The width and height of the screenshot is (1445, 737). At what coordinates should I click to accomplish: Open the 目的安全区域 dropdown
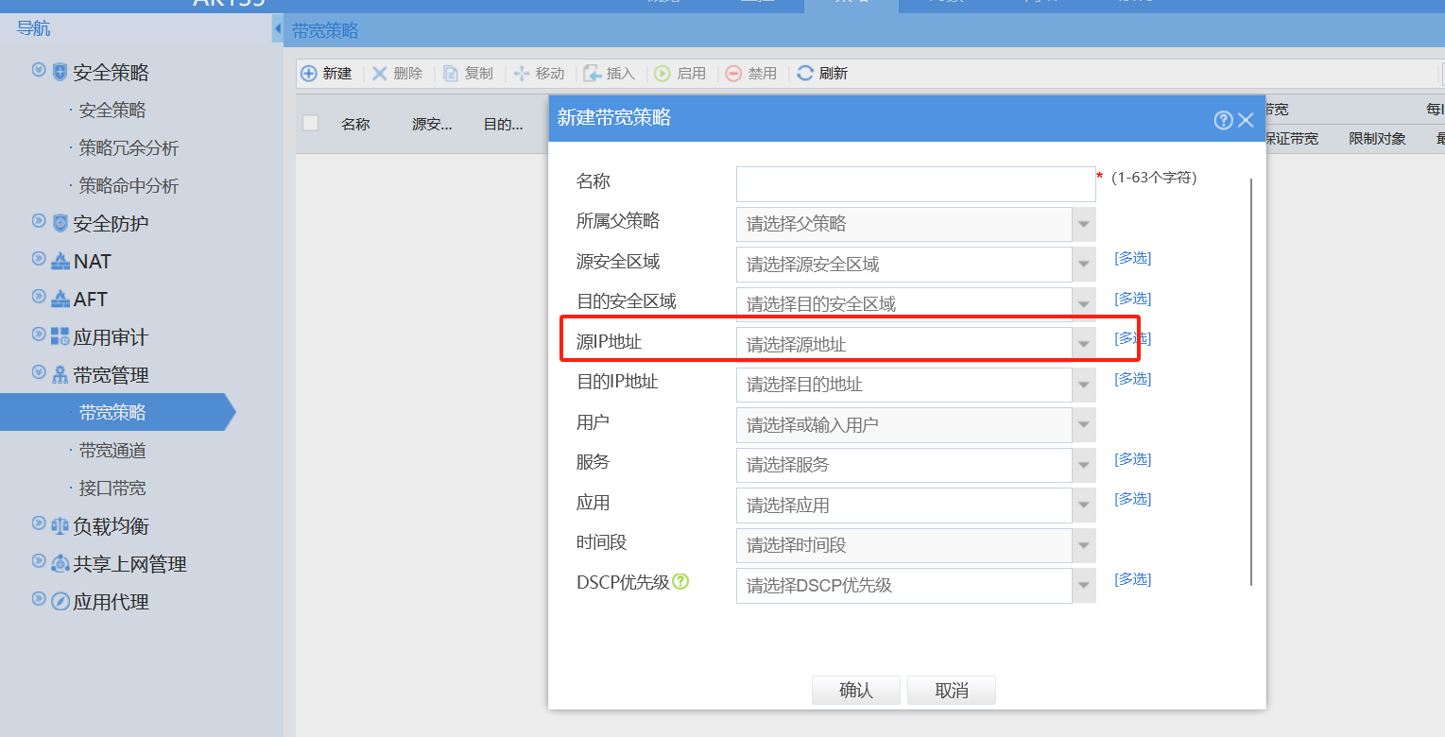(x=1084, y=304)
